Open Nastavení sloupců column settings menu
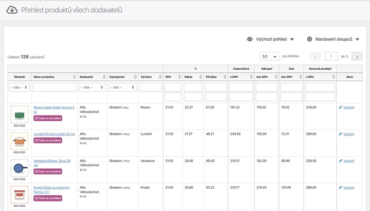The width and height of the screenshot is (370, 211). point(333,39)
